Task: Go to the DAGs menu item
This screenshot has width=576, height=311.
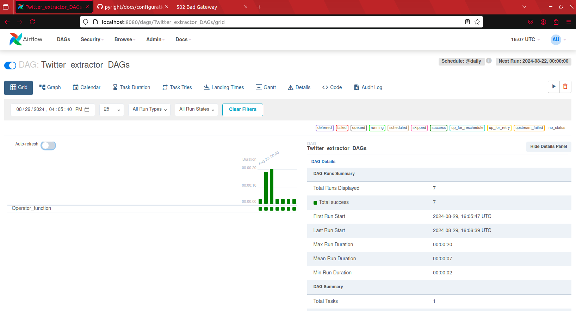Action: [63, 39]
